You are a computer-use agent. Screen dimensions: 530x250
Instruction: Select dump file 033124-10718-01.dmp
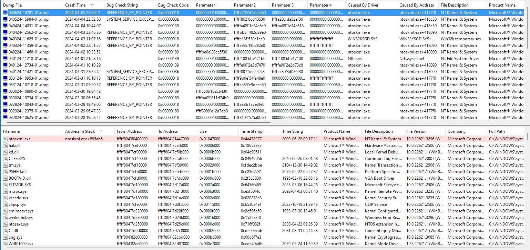point(29,84)
